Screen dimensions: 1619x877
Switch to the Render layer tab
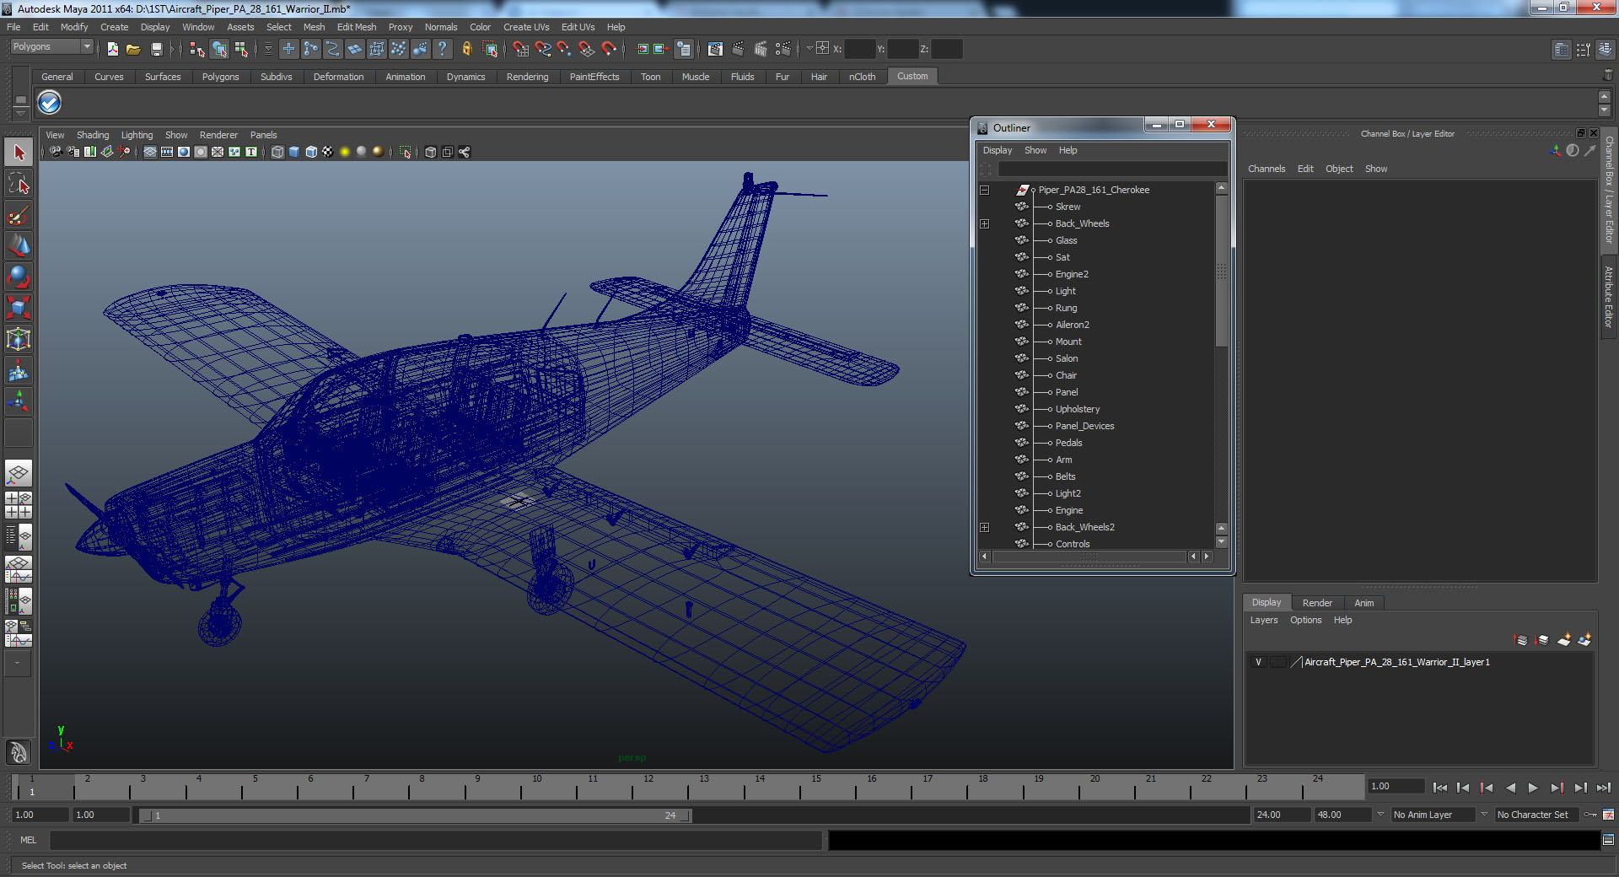pyautogui.click(x=1317, y=603)
